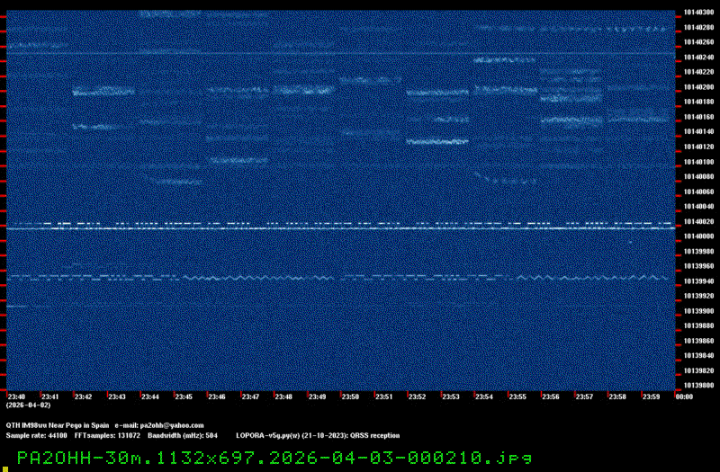Click the 23:59 time label
This screenshot has height=472, width=720.
tap(651, 396)
